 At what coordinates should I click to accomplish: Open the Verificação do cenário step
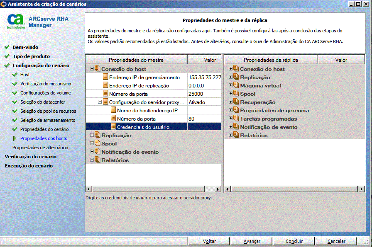[31, 157]
